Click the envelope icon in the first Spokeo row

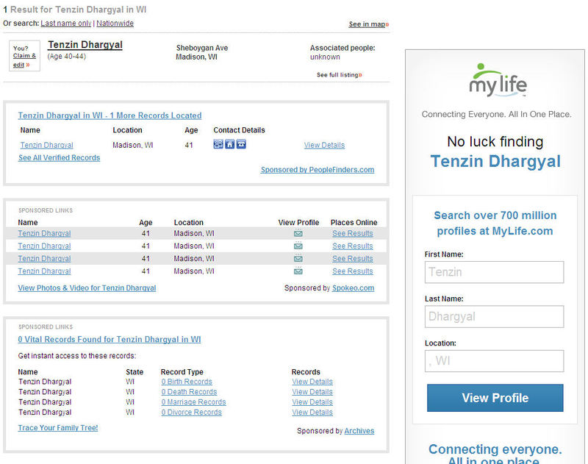pyautogui.click(x=298, y=233)
